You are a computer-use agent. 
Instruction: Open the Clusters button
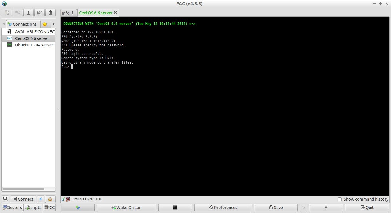pyautogui.click(x=12, y=208)
